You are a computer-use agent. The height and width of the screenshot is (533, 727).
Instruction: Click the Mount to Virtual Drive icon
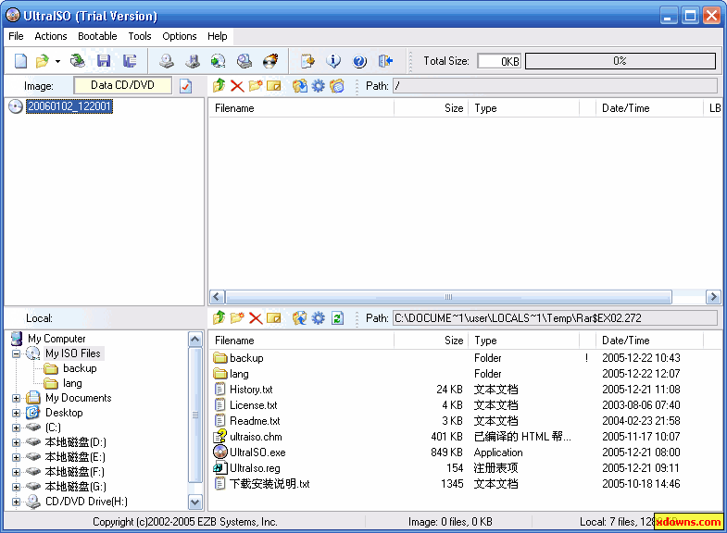click(244, 61)
